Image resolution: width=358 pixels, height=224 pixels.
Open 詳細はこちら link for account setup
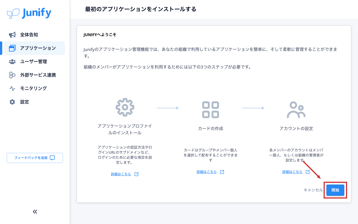[292, 172]
